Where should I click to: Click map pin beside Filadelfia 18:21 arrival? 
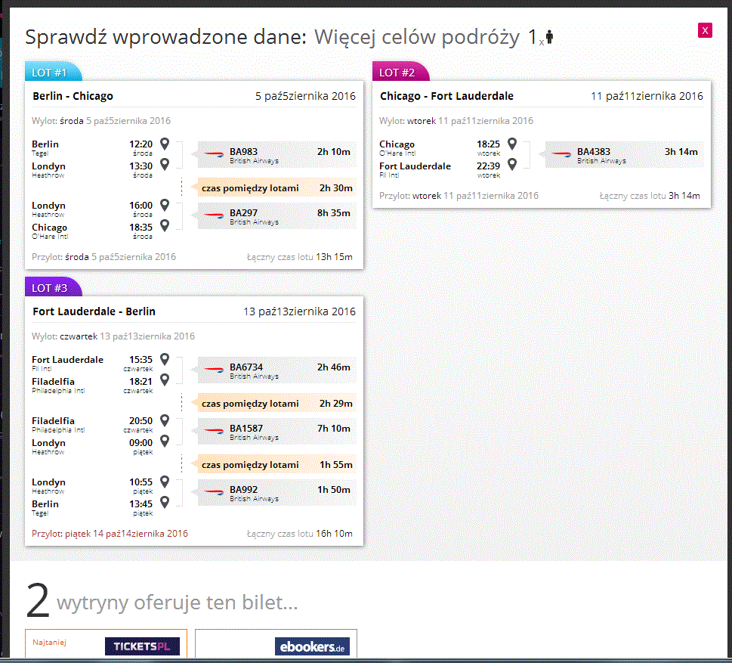point(165,380)
